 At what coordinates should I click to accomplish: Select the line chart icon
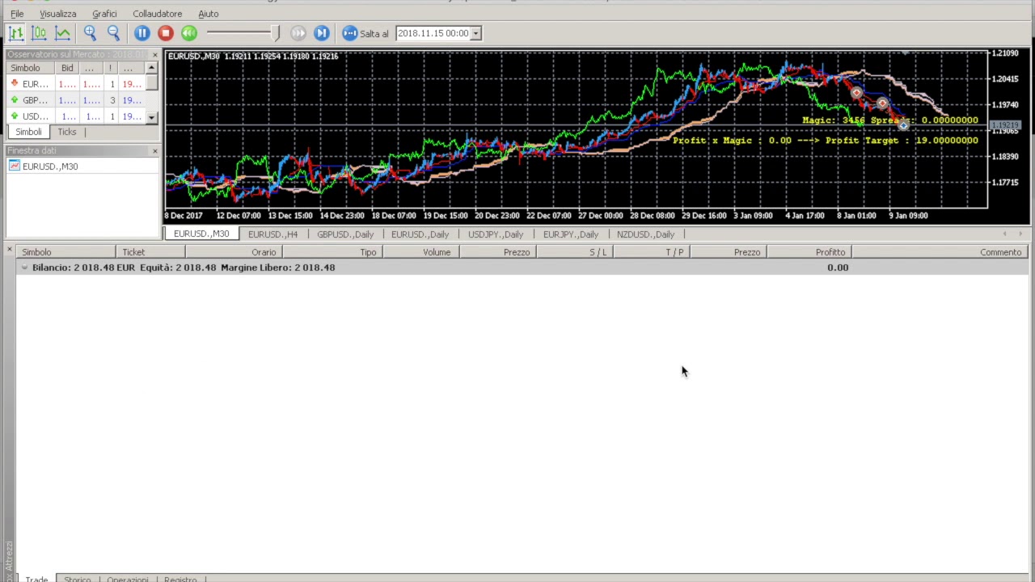point(62,33)
